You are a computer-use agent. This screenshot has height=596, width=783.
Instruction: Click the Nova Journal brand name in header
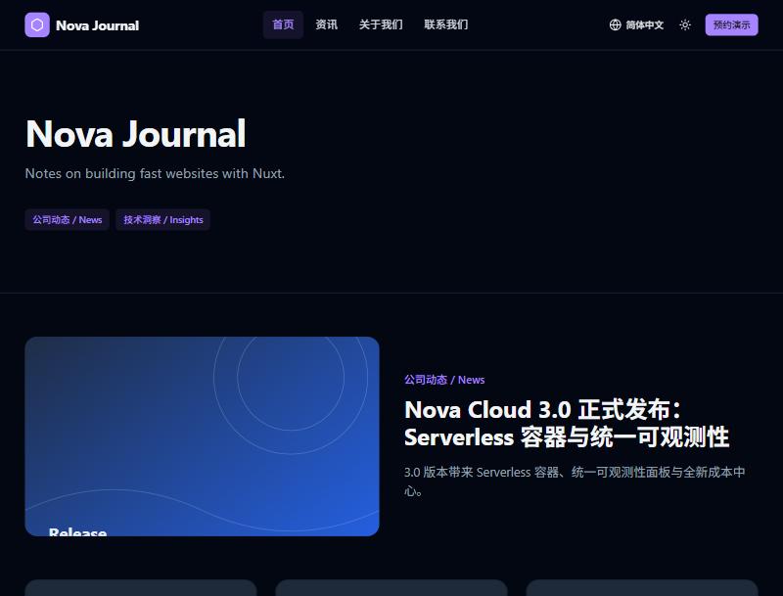pos(97,25)
